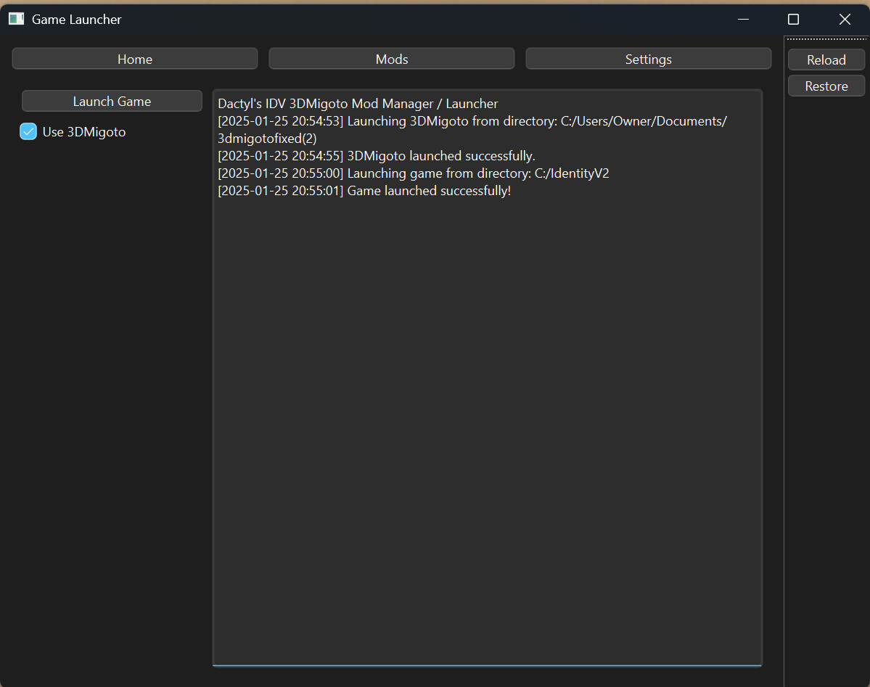Screen dimensions: 870x687
Task: Click the Reload button
Action: click(826, 59)
